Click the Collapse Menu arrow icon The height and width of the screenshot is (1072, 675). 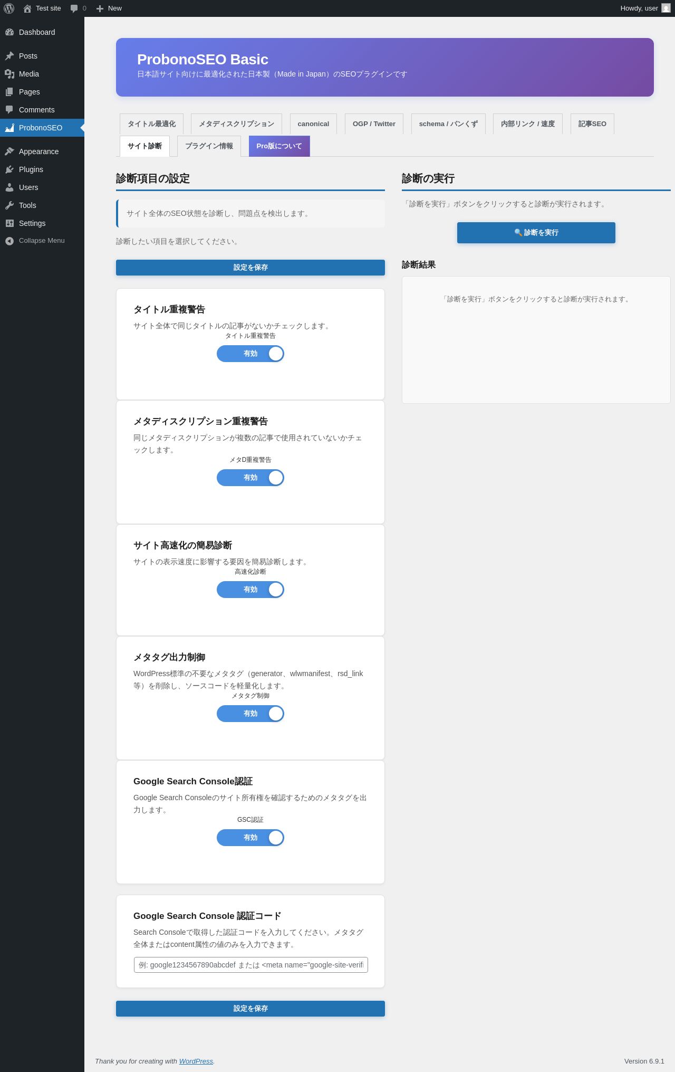[x=9, y=241]
